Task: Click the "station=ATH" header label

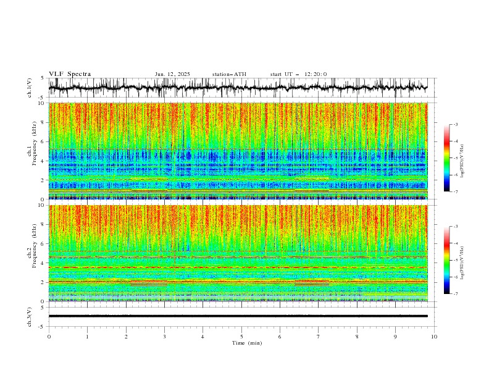Action: (x=229, y=74)
